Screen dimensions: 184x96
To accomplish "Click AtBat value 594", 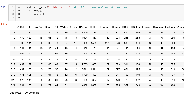I will [x=22, y=54].
